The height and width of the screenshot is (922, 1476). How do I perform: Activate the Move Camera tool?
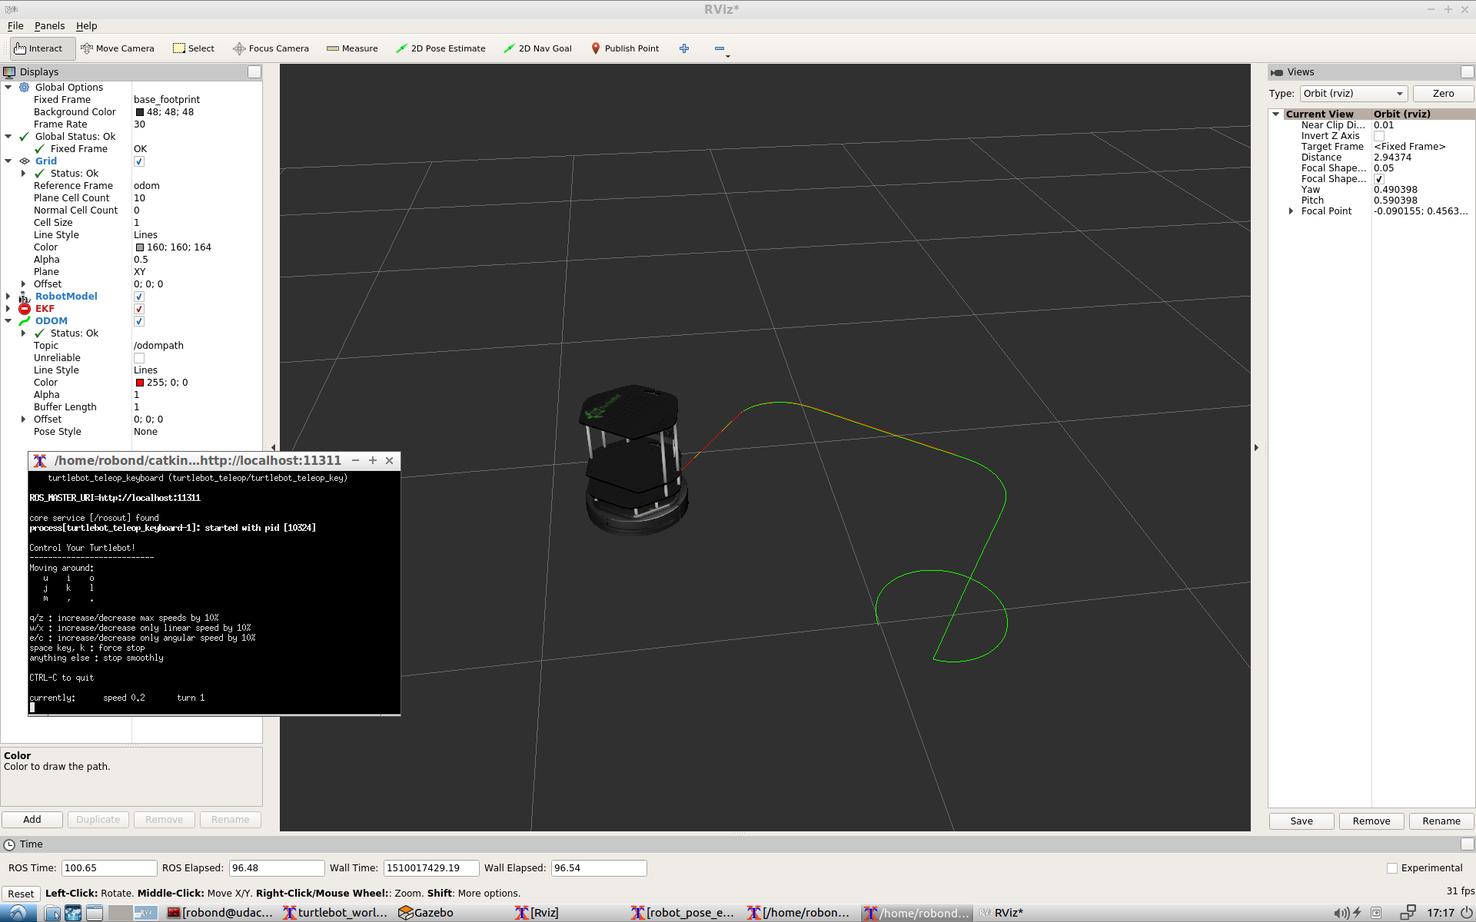click(118, 48)
